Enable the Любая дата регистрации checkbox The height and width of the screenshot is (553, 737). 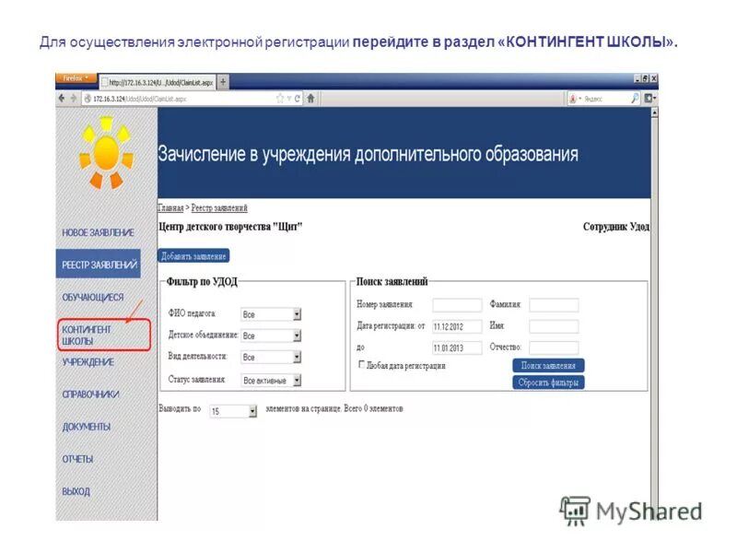pyautogui.click(x=360, y=366)
